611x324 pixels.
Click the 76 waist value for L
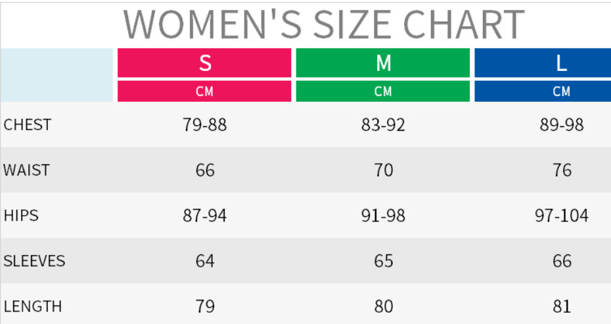click(x=562, y=170)
